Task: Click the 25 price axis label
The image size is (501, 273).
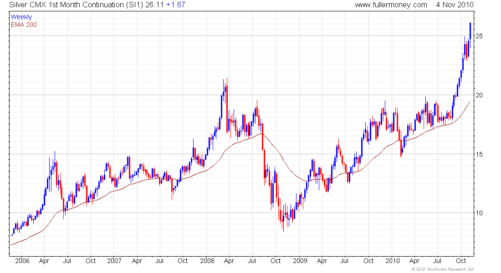Action: pyautogui.click(x=479, y=36)
